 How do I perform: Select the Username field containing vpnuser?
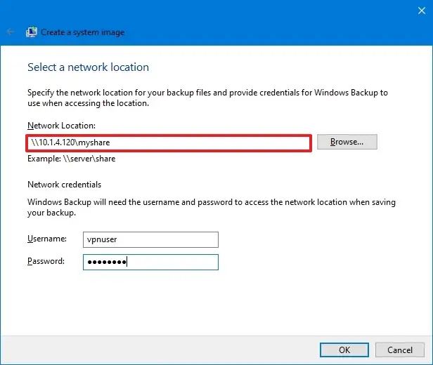[150, 240]
